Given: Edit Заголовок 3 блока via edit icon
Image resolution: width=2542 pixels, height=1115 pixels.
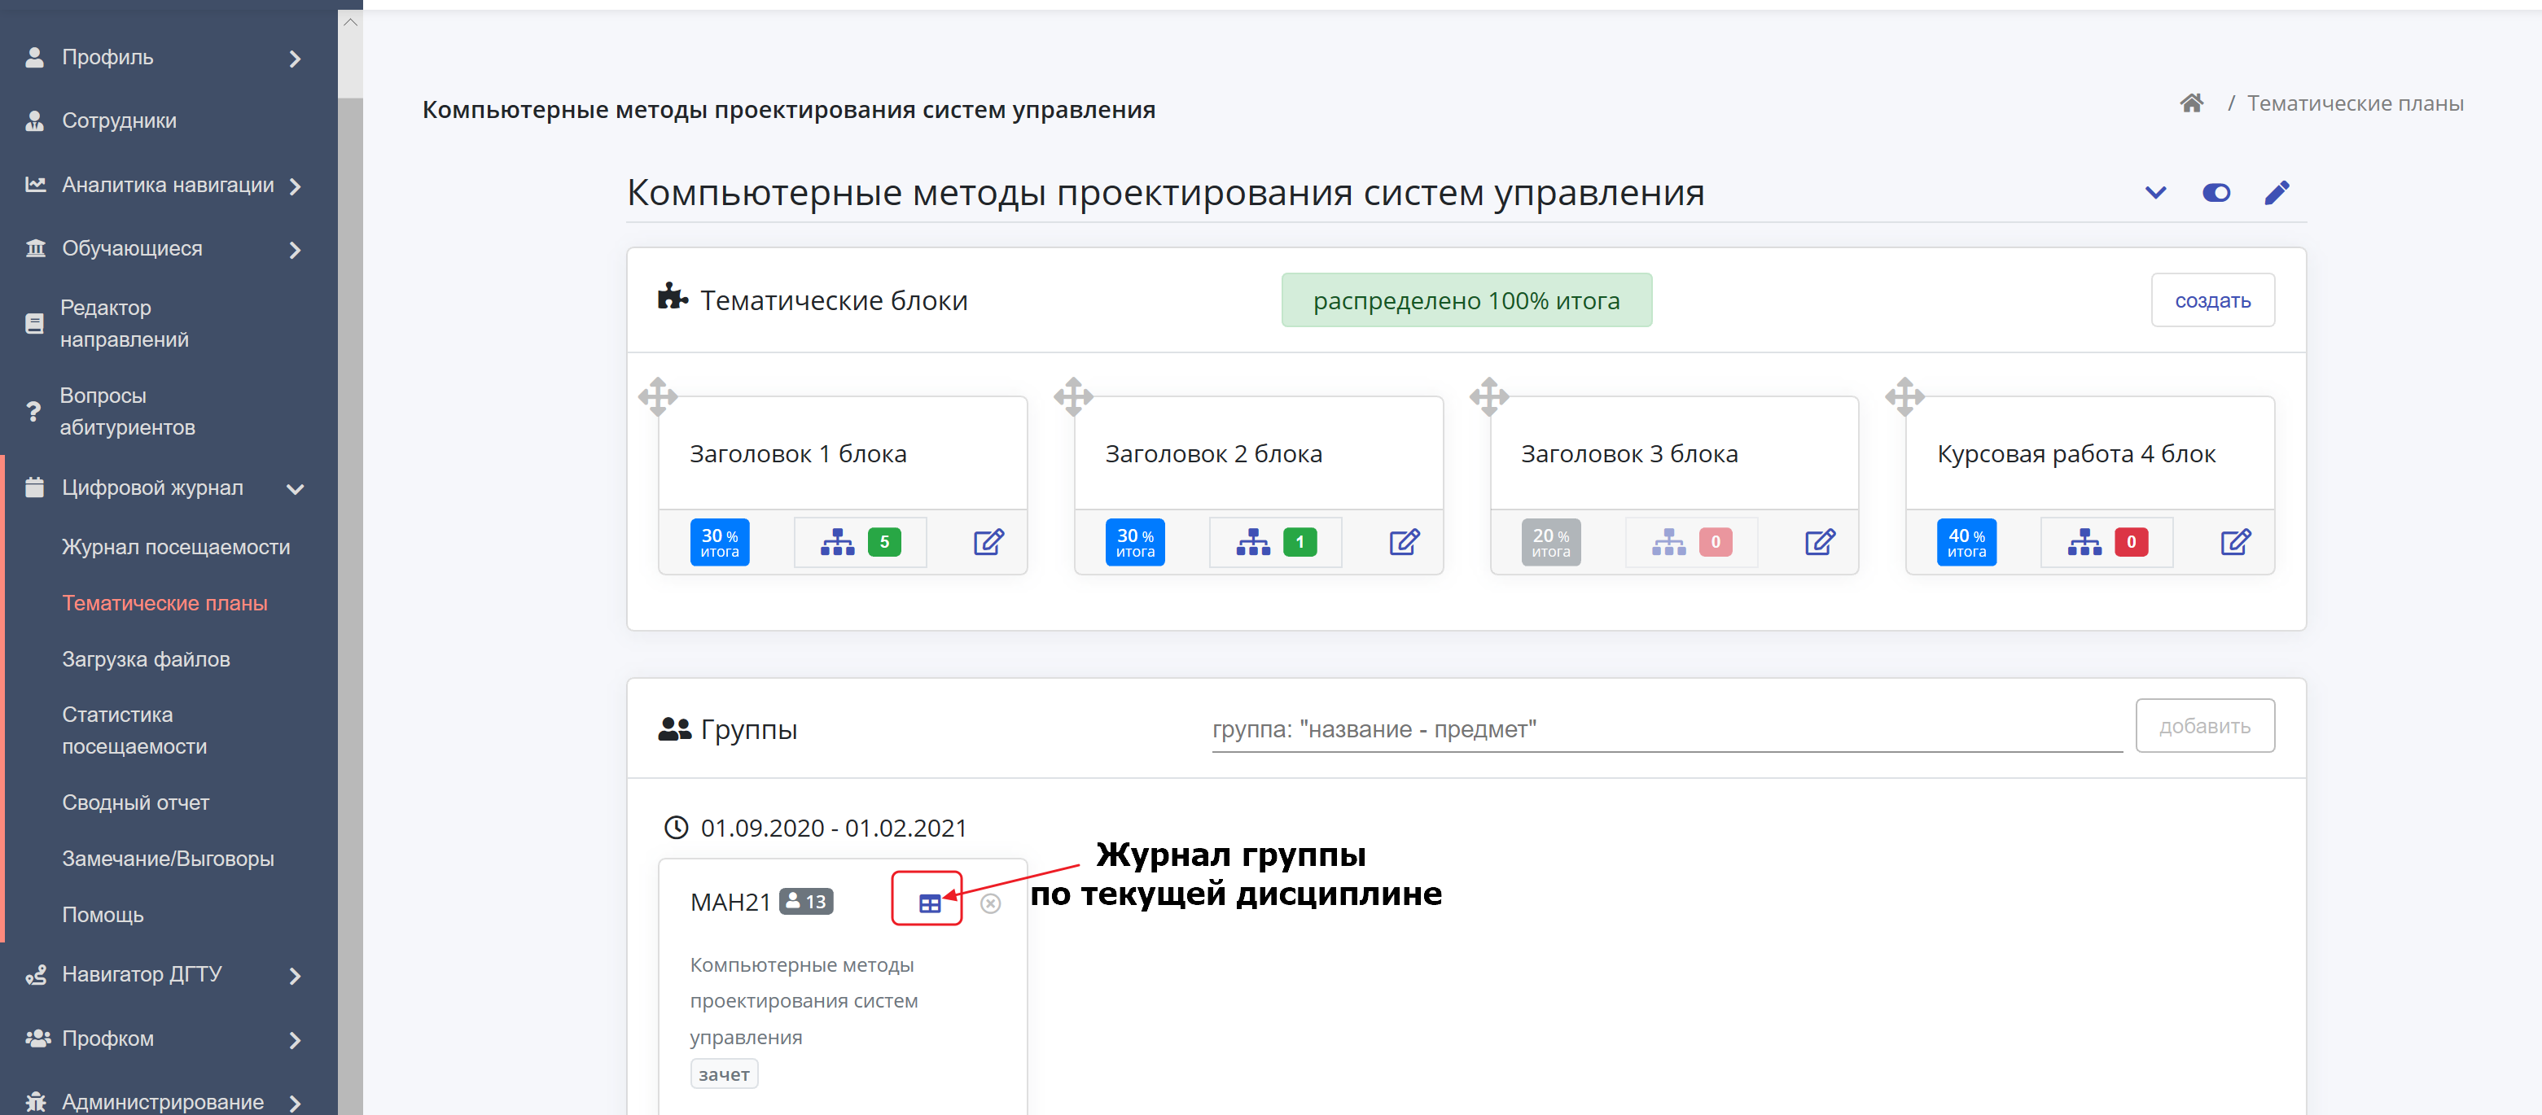Looking at the screenshot, I should click(x=1819, y=542).
